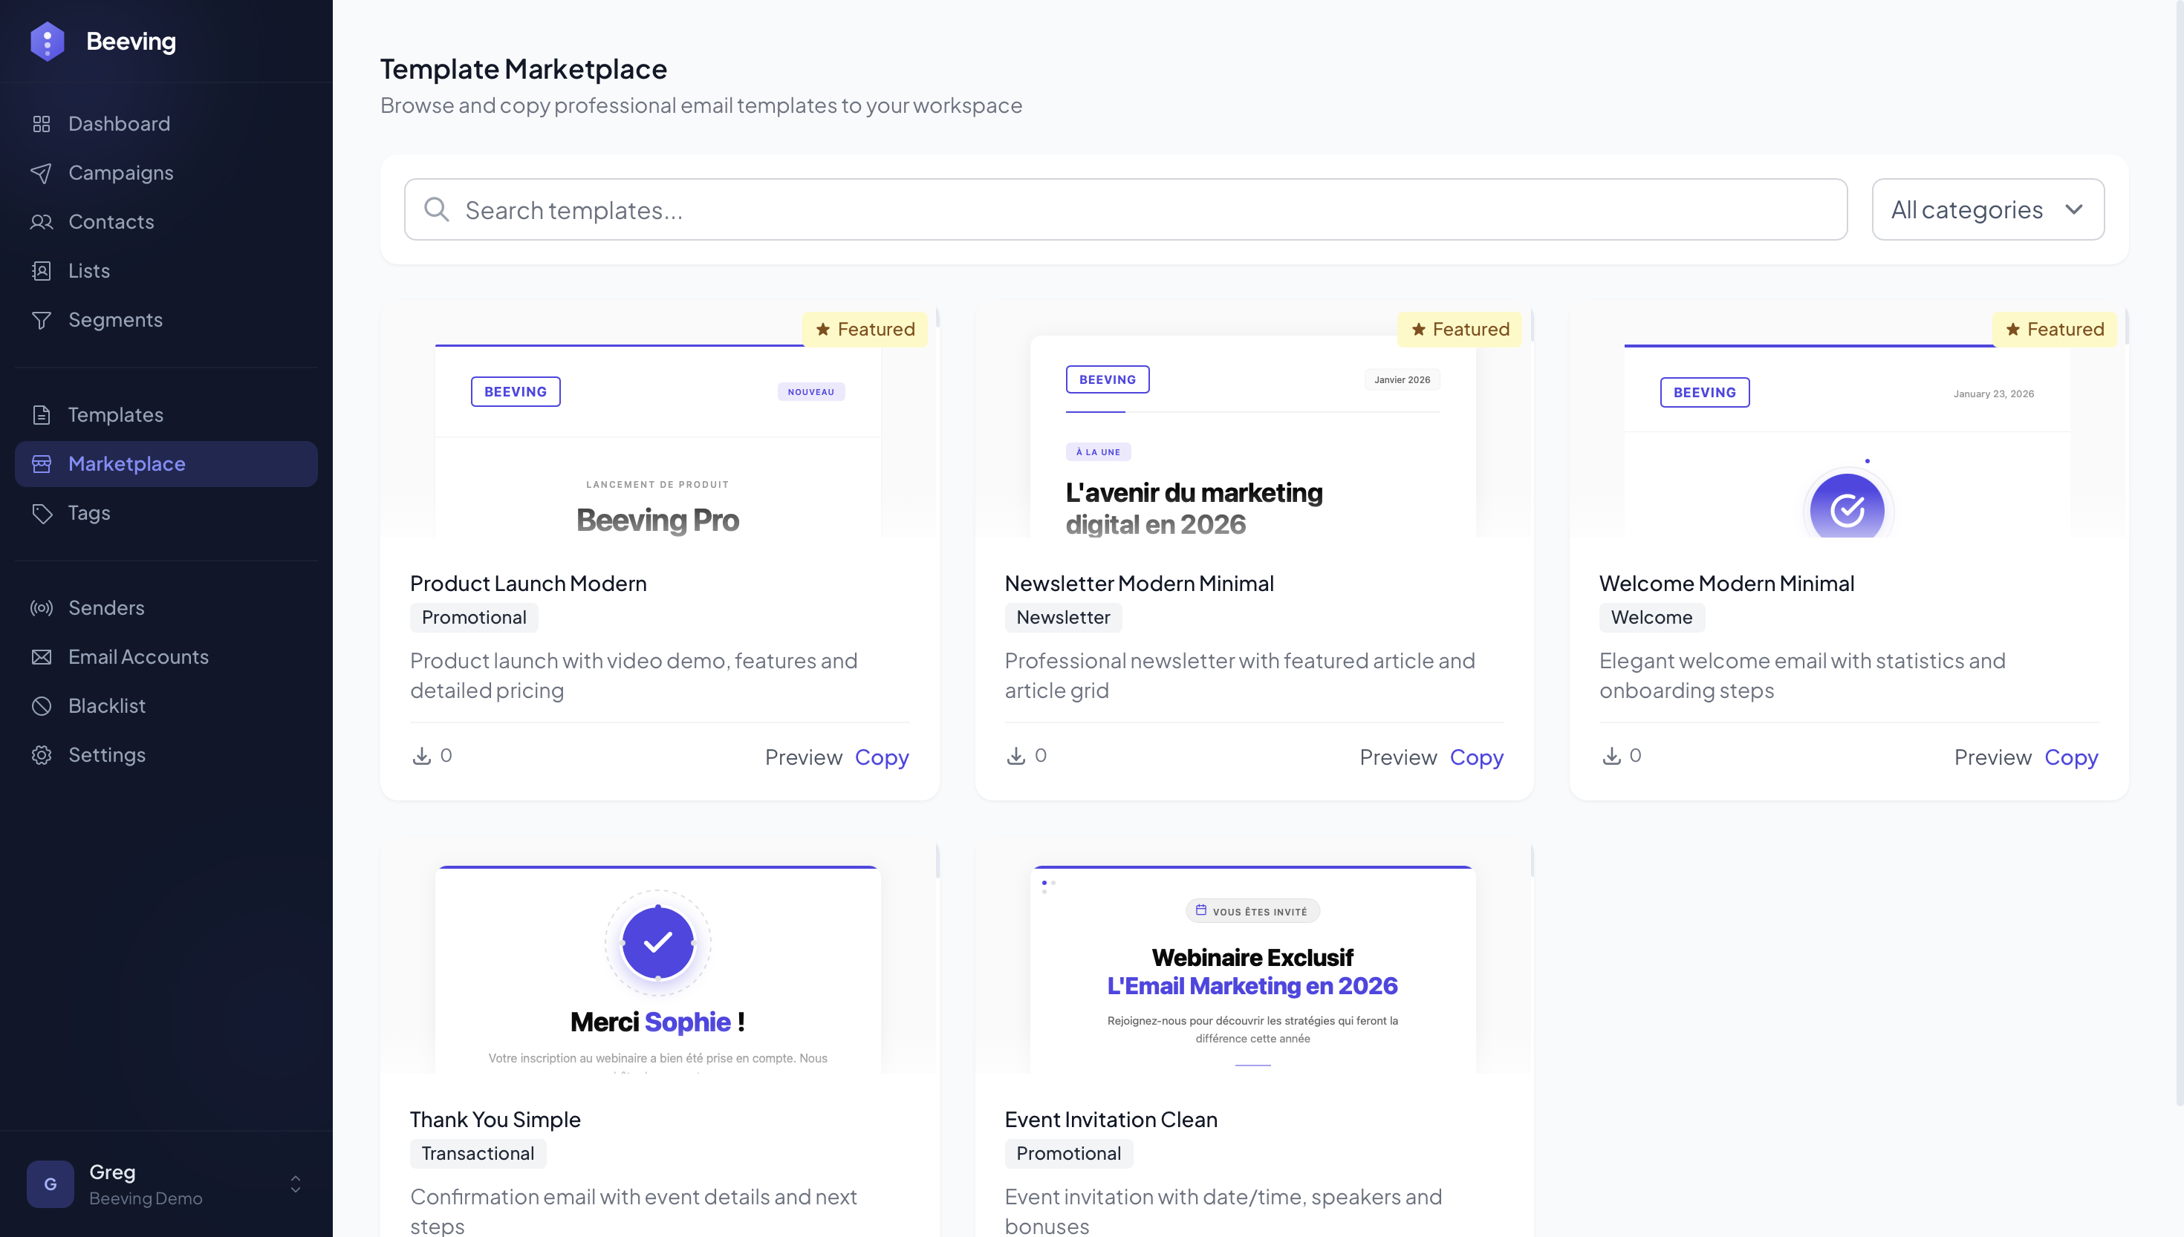2184x1237 pixels.
Task: Expand the Greg account menu chevron
Action: coord(295,1184)
